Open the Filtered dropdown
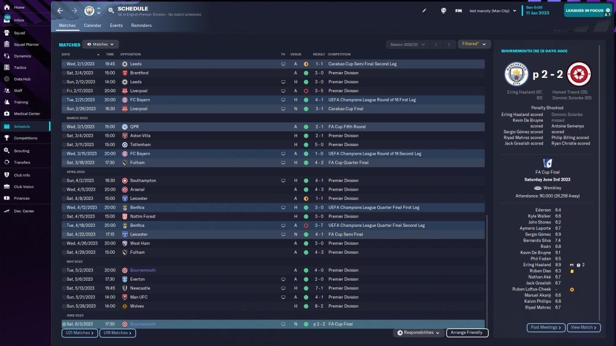 point(474,44)
